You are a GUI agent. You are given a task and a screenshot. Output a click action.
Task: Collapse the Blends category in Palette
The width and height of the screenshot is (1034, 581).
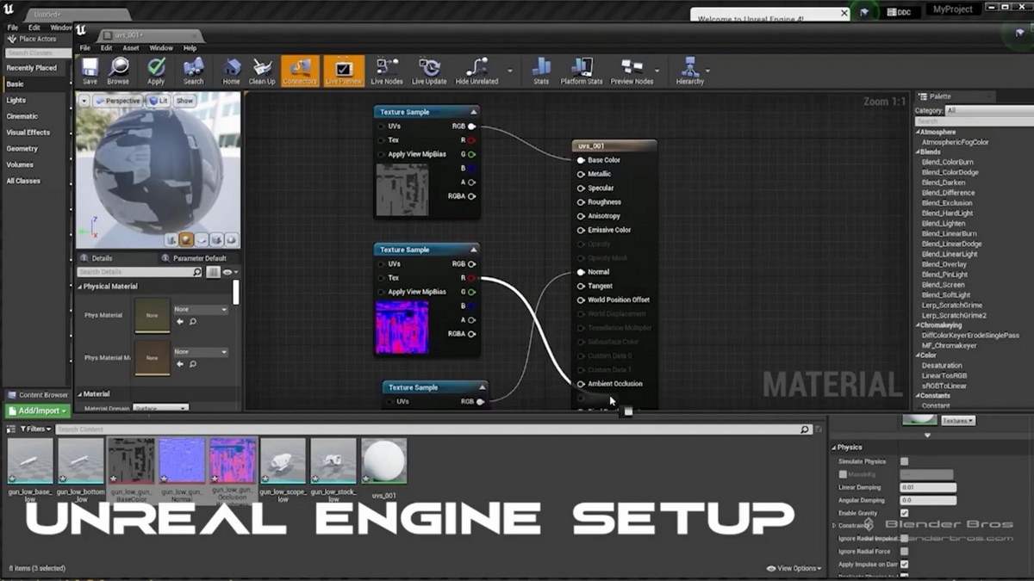point(917,152)
